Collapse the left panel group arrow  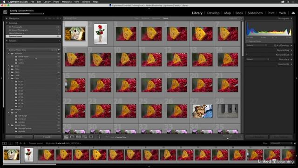click(1, 78)
